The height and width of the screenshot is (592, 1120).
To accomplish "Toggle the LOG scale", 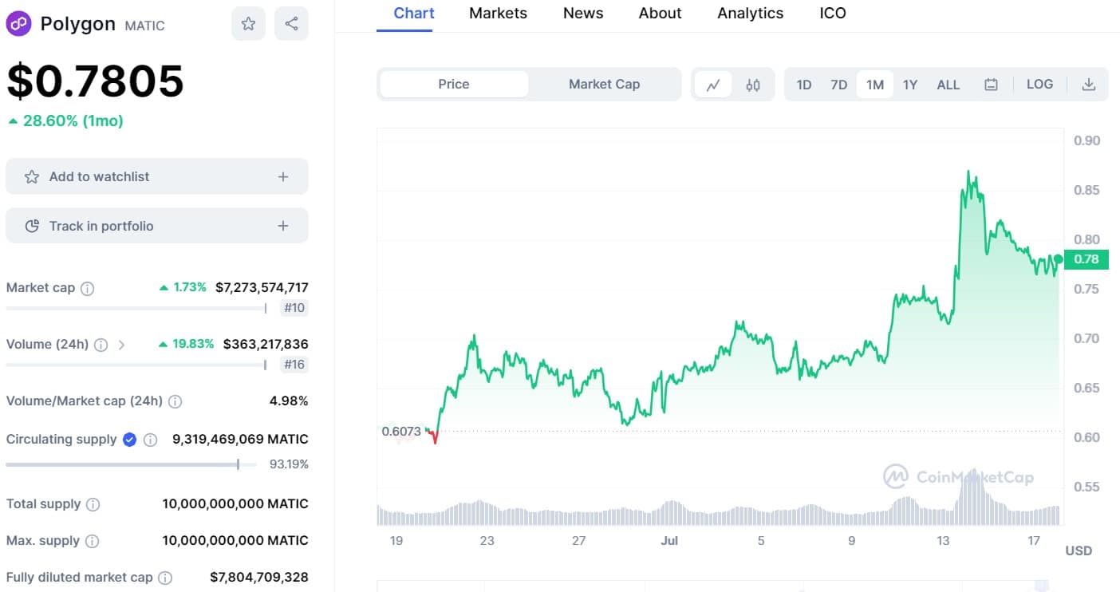I will pos(1039,84).
